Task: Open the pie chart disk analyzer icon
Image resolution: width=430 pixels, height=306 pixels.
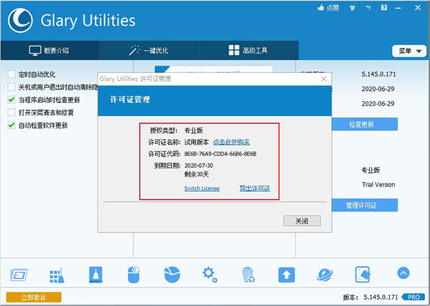Action: click(x=172, y=275)
